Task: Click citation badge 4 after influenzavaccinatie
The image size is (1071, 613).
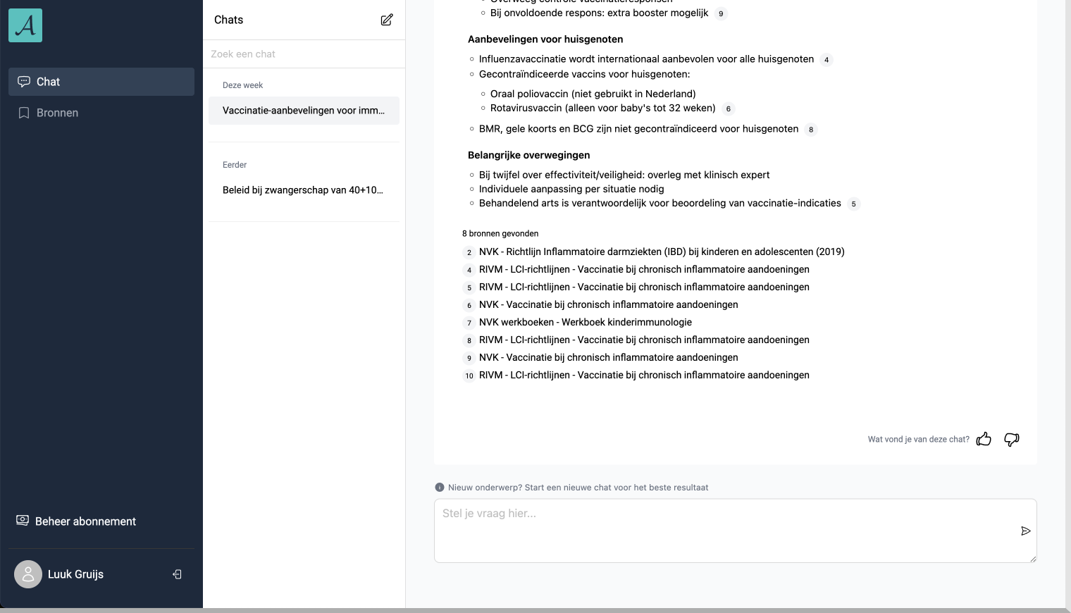Action: (826, 60)
